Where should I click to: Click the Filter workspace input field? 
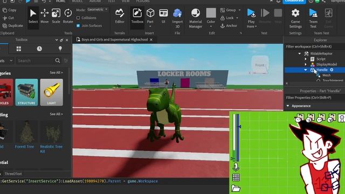(315, 47)
